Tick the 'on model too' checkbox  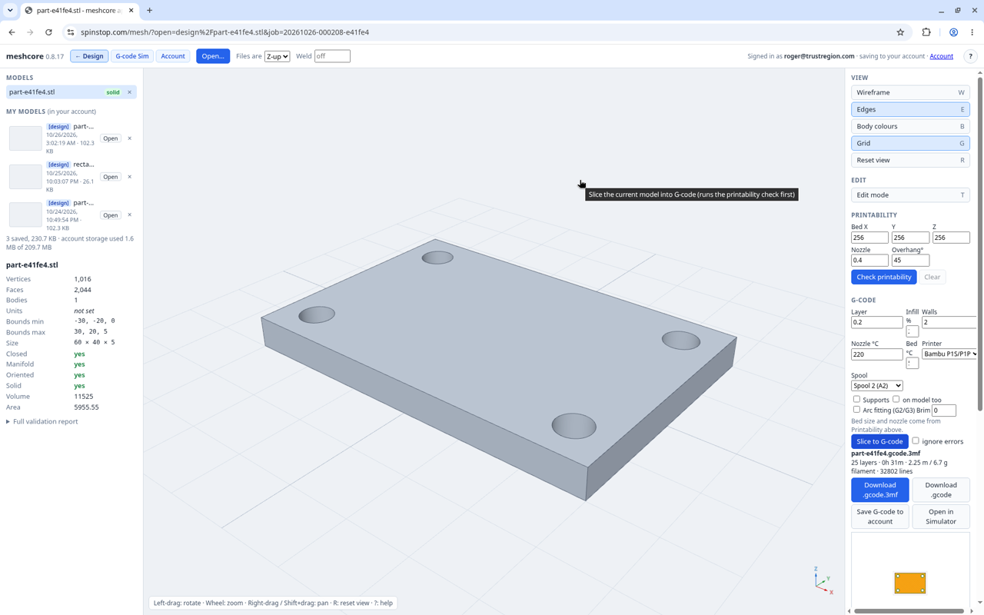(x=896, y=400)
